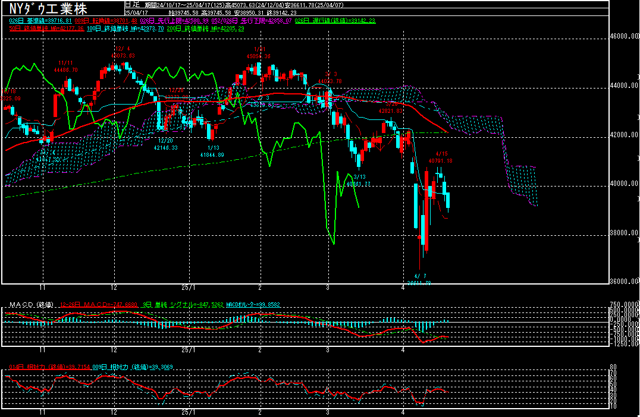Click the 1/13 low label 41844.89

pyautogui.click(x=212, y=155)
